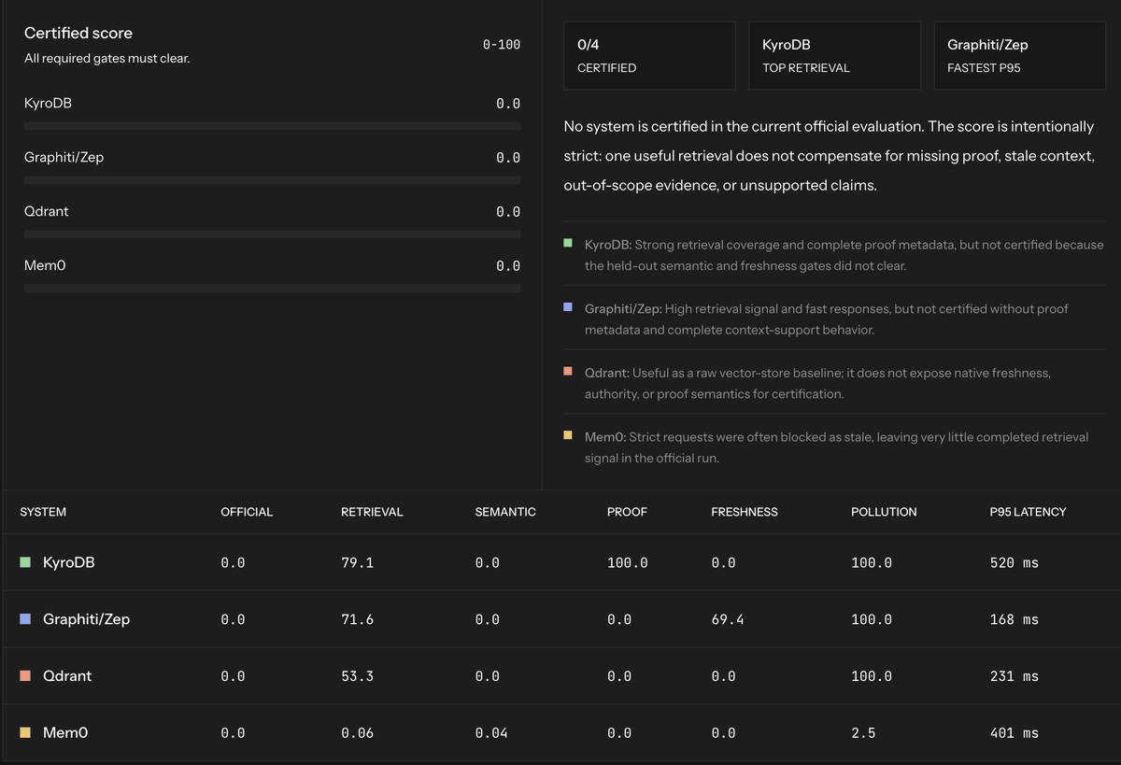Sort by the SEMANTIC column header
1121x765 pixels.
click(505, 512)
